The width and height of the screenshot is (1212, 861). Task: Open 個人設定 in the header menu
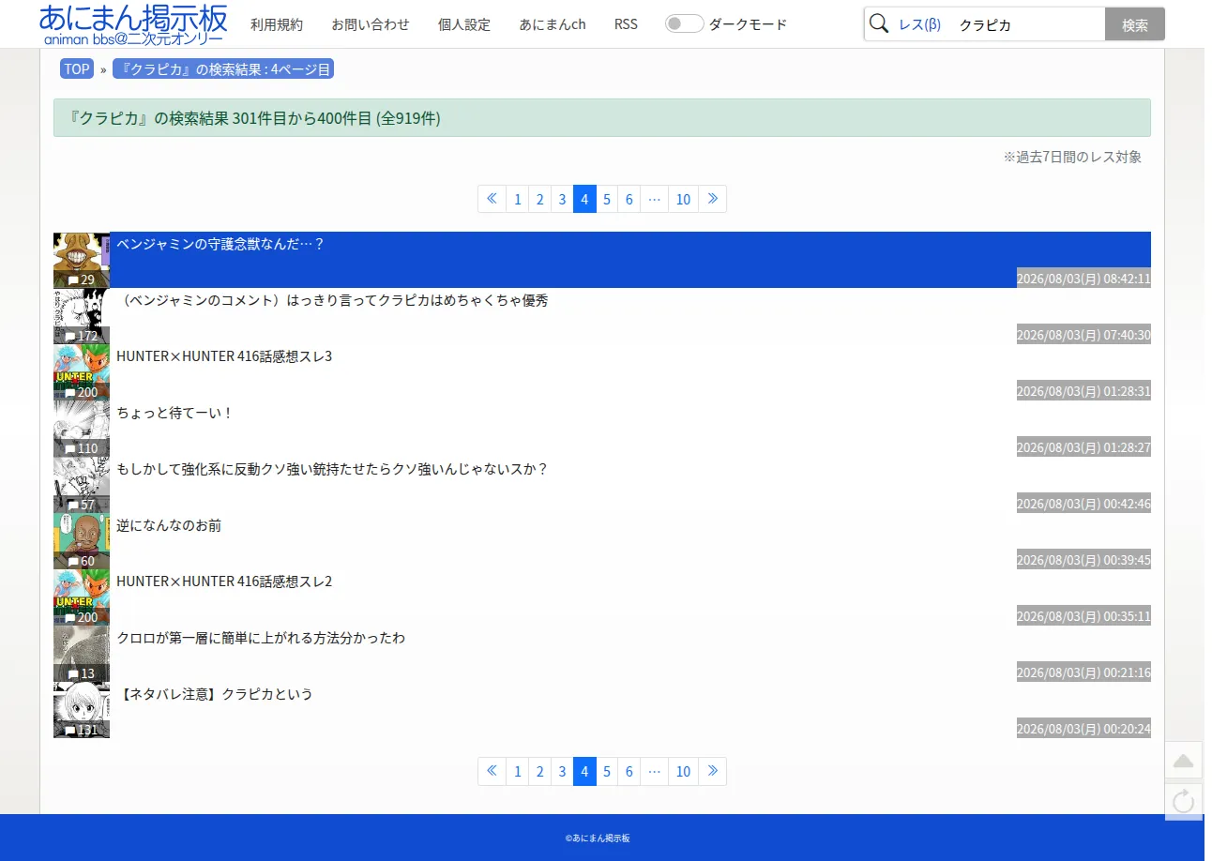464,24
